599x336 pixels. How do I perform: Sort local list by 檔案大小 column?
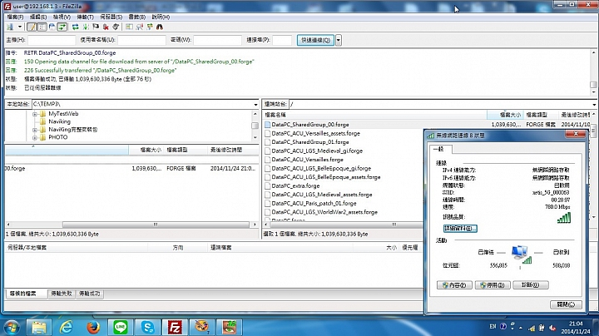click(146, 150)
